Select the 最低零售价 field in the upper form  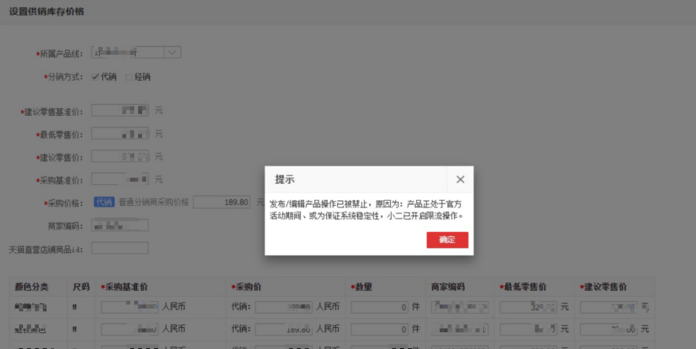(120, 134)
